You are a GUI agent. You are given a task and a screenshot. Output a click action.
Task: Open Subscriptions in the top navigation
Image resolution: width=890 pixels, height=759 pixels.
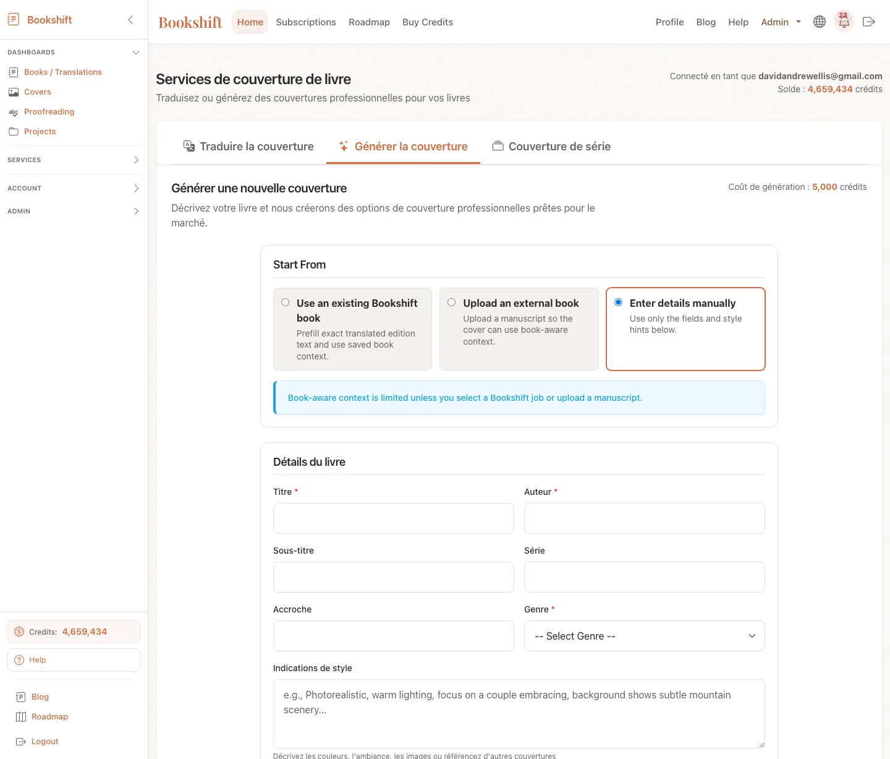coord(306,22)
